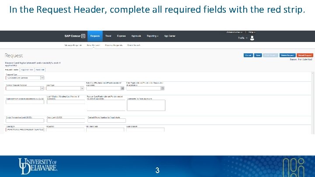This screenshot has width=315, height=177.
Task: Click the Reason Card/Replenishment Needed text area
Action: click(x=106, y=105)
